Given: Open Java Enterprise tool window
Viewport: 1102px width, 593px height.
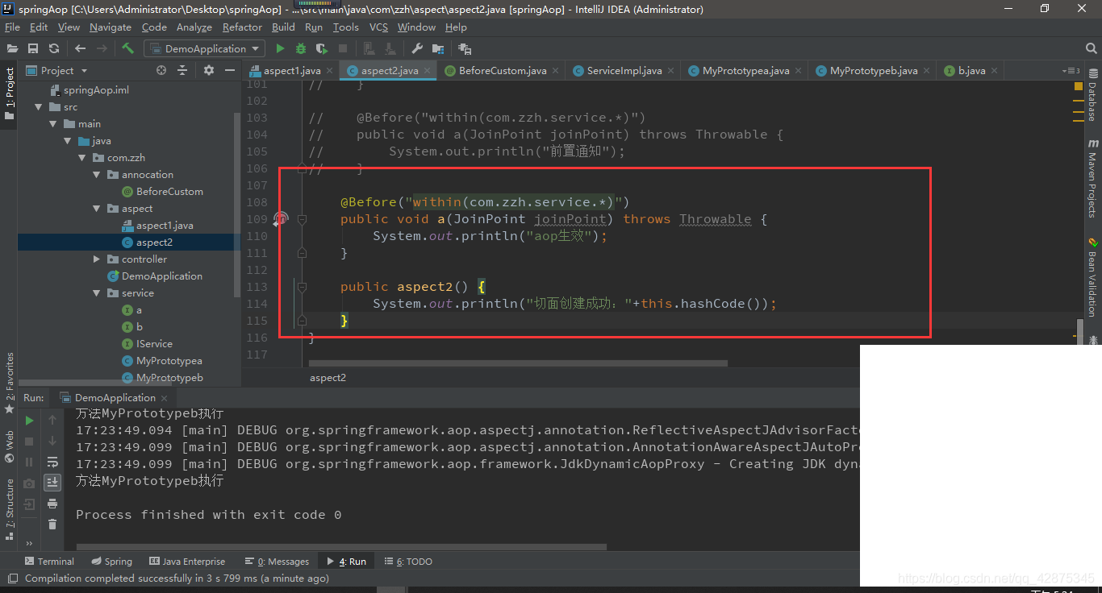Looking at the screenshot, I should pyautogui.click(x=187, y=562).
